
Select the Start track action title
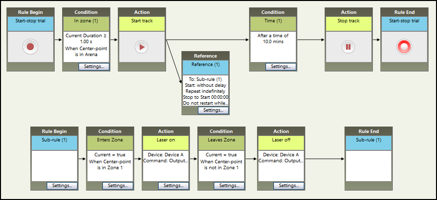[142, 20]
